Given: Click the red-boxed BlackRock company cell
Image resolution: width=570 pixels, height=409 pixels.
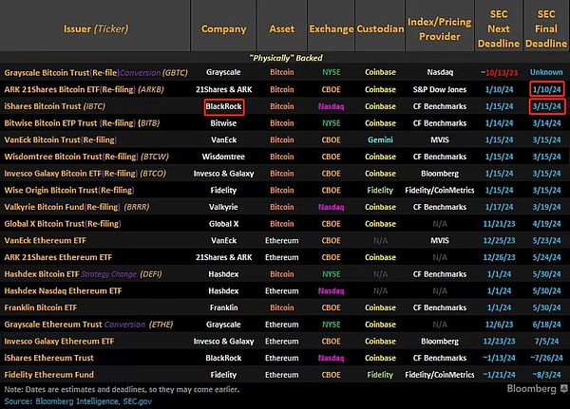Looking at the screenshot, I should 224,107.
